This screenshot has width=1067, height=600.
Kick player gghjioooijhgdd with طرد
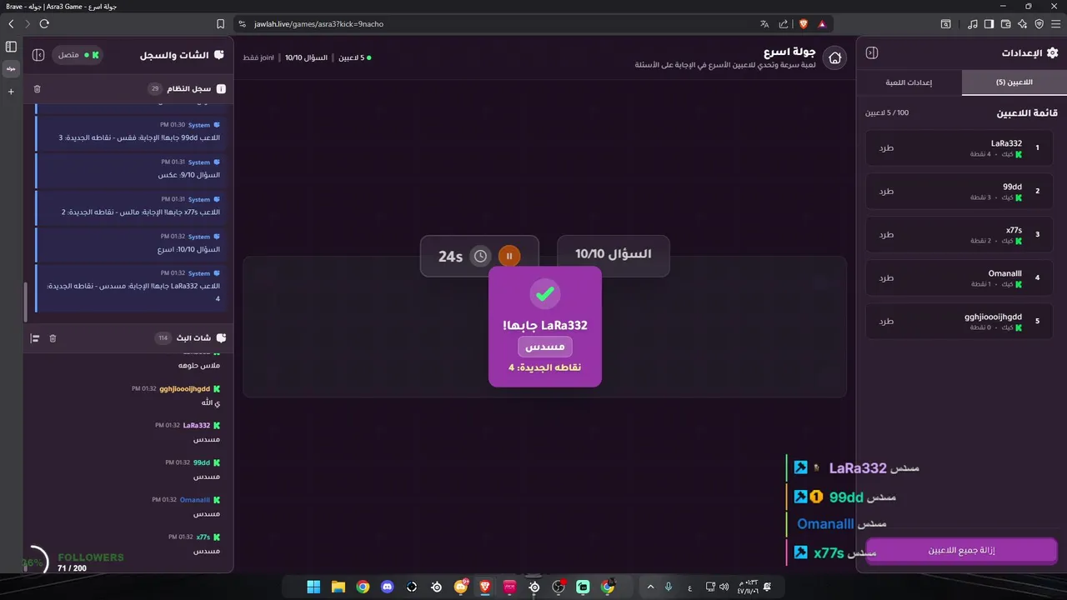point(886,321)
